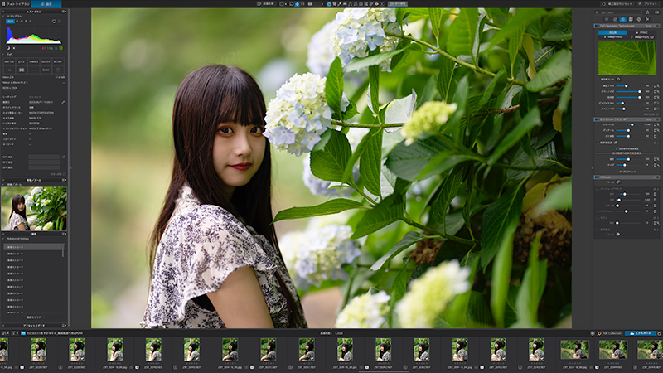The width and height of the screenshot is (663, 373).
Task: Select the high quality denoising mode tab
Action: click(612, 32)
